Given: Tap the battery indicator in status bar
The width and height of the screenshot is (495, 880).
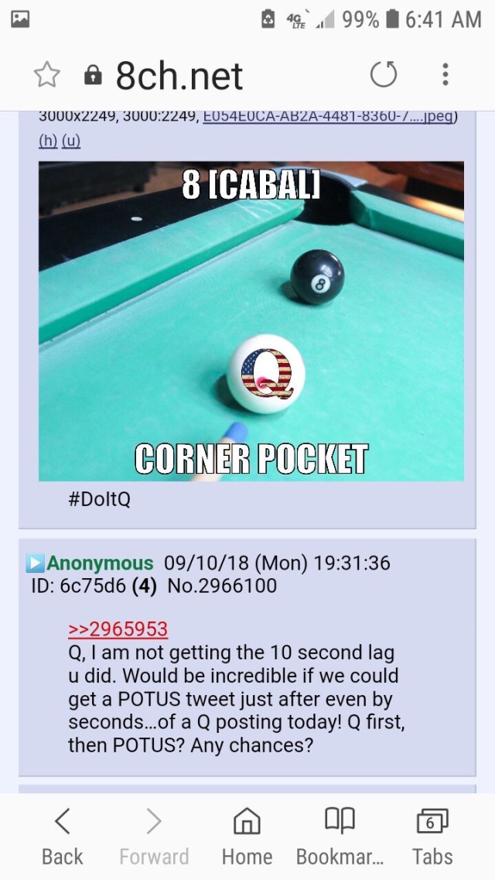Looking at the screenshot, I should point(393,19).
